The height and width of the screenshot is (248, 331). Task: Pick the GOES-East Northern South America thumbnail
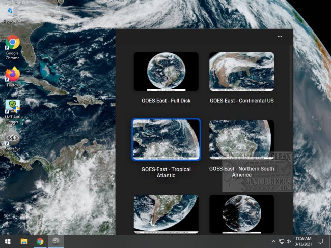[x=242, y=140]
